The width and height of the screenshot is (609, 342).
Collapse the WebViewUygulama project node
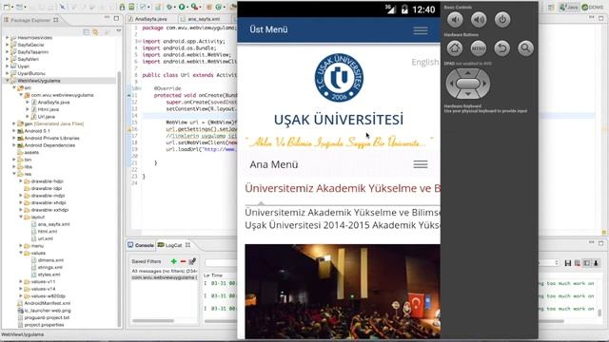coord(7,81)
